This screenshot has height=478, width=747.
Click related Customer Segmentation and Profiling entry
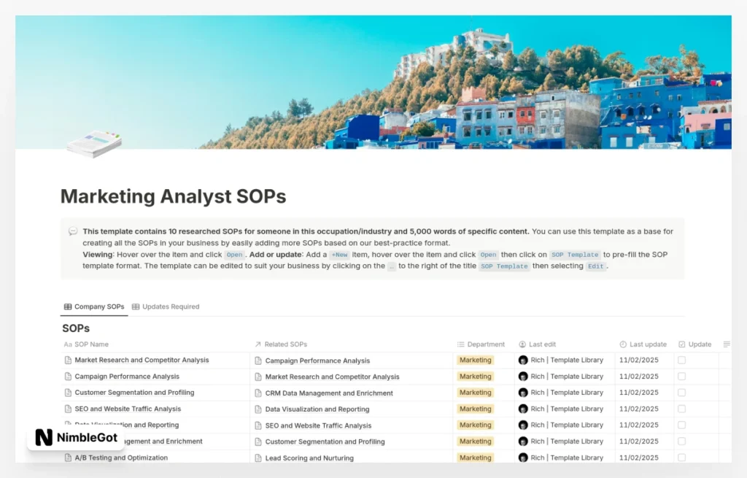(x=325, y=442)
